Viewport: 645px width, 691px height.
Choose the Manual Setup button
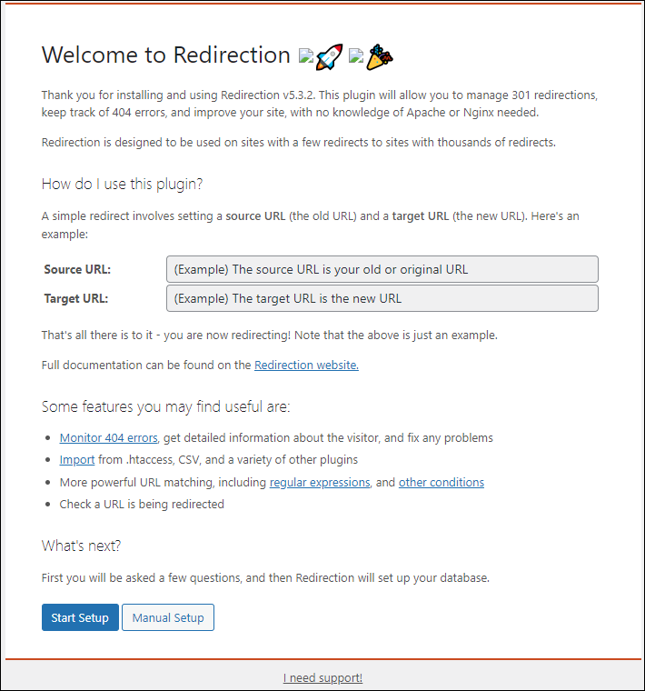pyautogui.click(x=168, y=617)
